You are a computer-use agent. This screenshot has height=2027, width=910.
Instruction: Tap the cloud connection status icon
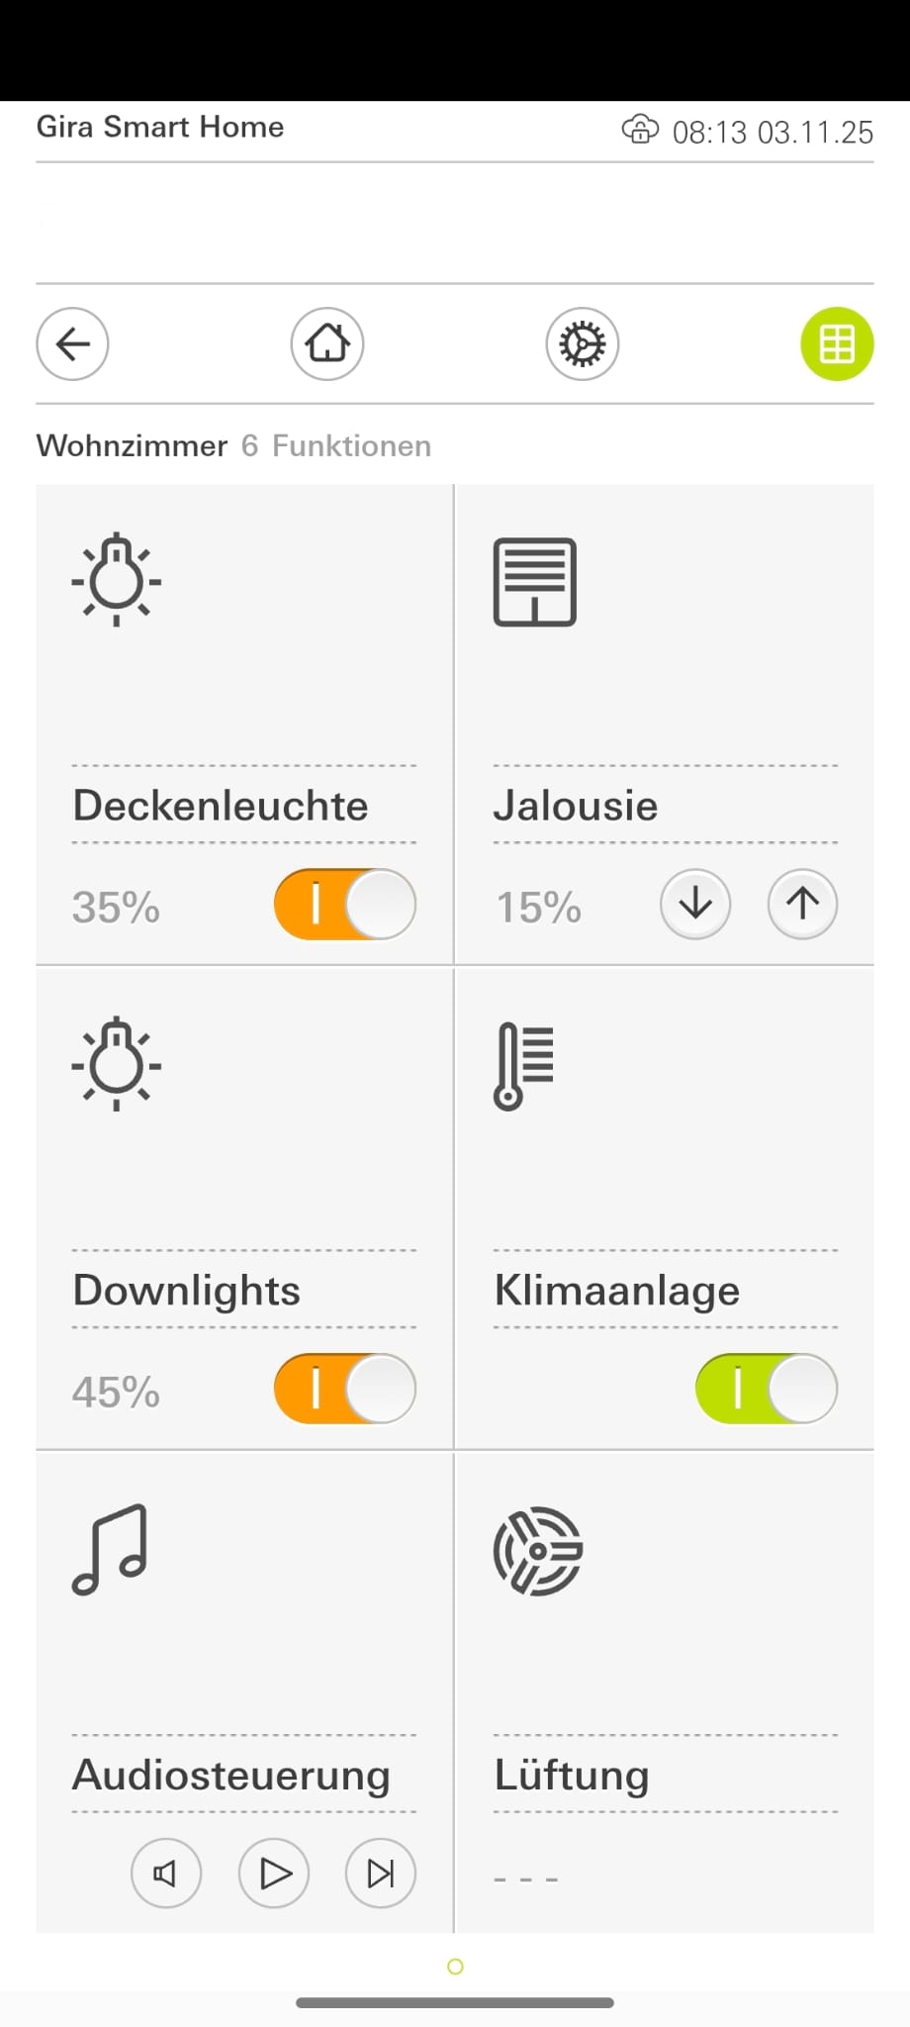tap(640, 130)
